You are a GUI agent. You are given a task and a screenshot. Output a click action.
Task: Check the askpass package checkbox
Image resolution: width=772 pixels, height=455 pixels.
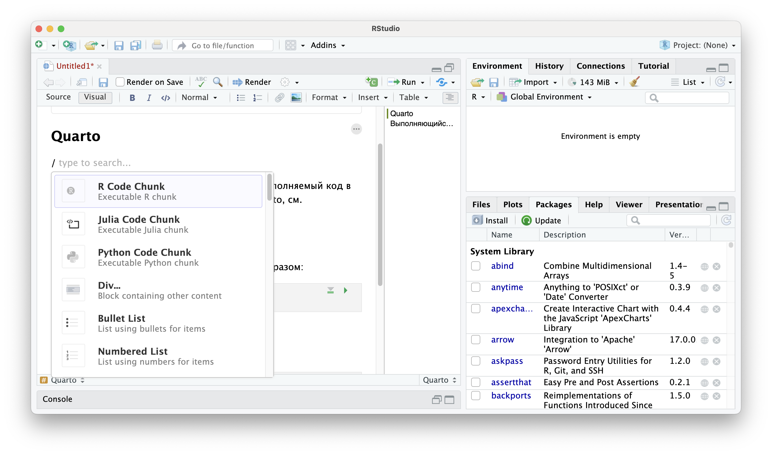click(x=476, y=361)
